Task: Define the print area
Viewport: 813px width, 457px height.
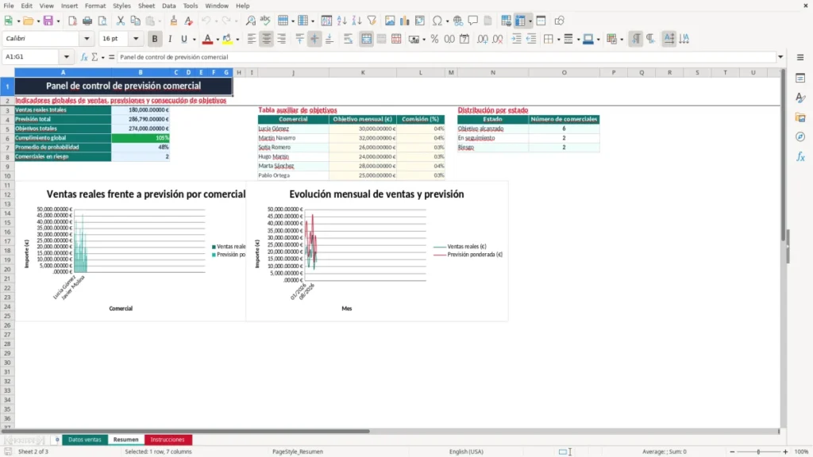Action: 506,21
